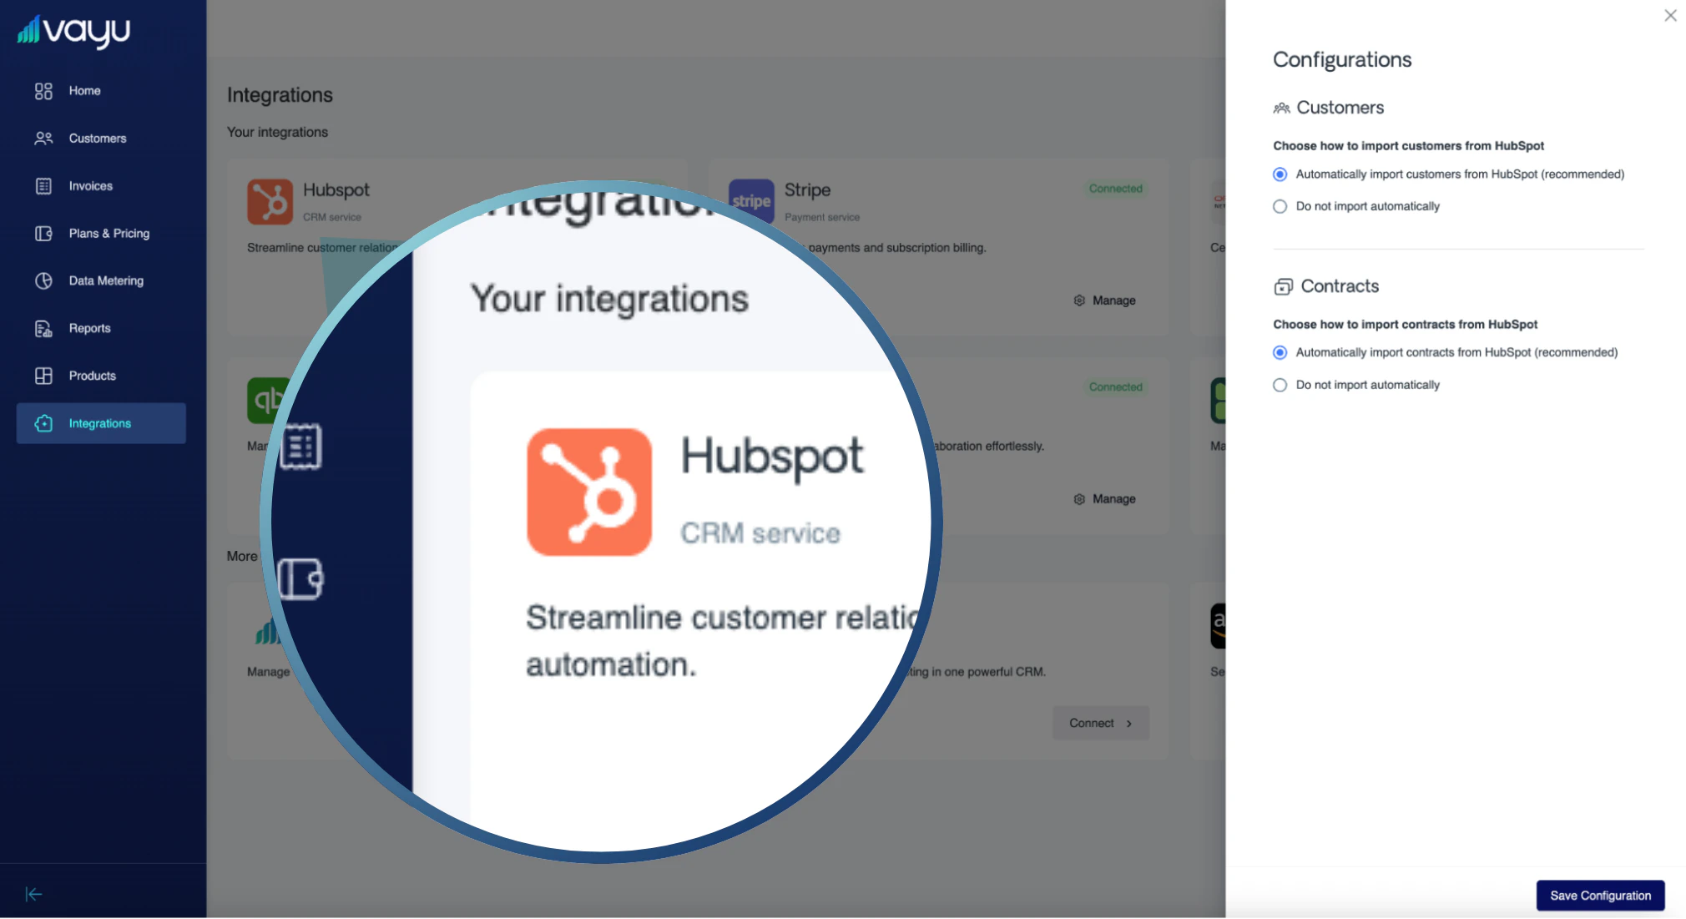Select do not import customers automatically
Image resolution: width=1686 pixels, height=919 pixels.
point(1280,206)
